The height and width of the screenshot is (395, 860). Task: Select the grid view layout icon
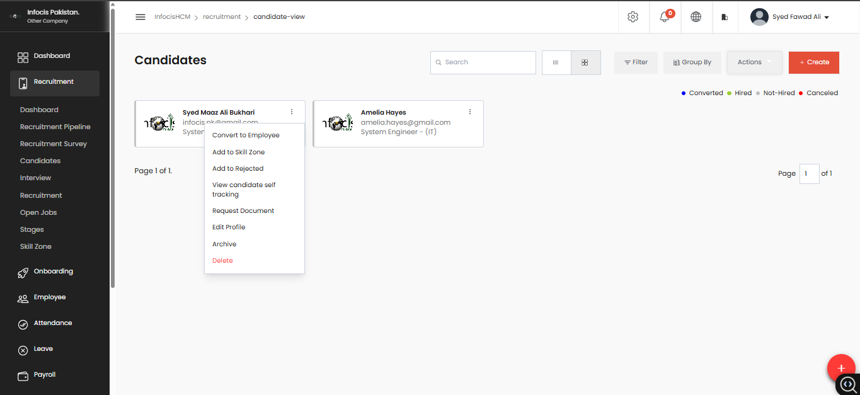pyautogui.click(x=585, y=62)
